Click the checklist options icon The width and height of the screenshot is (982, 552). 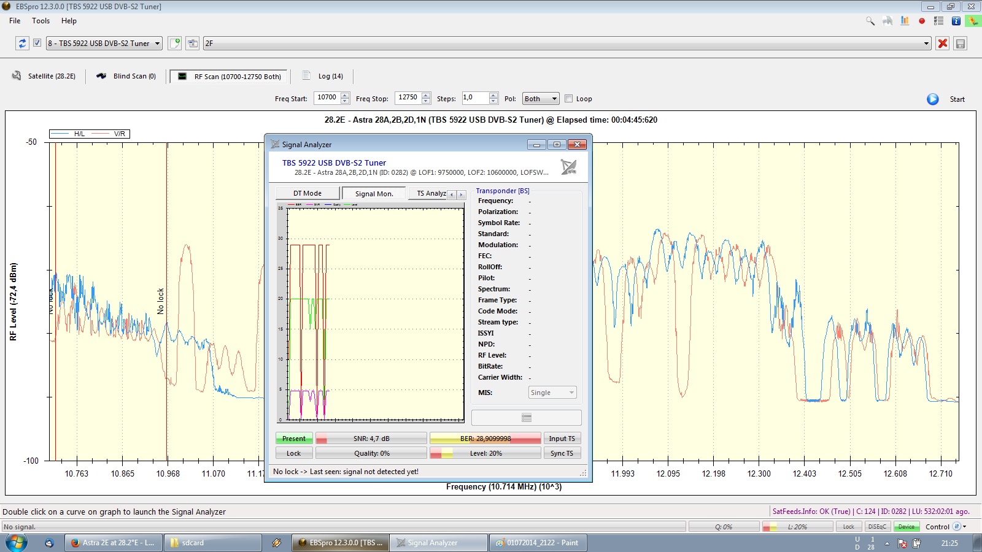(x=938, y=21)
